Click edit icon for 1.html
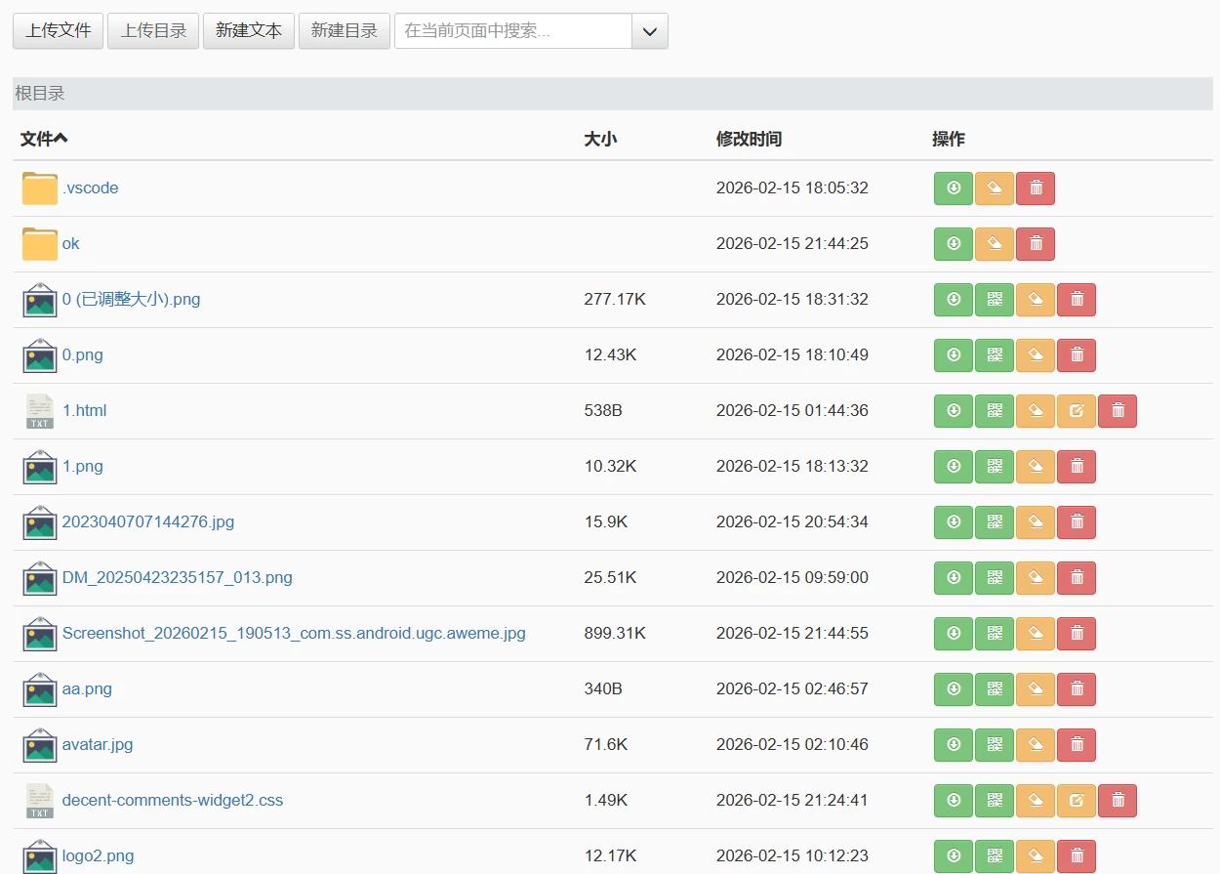 click(1077, 411)
